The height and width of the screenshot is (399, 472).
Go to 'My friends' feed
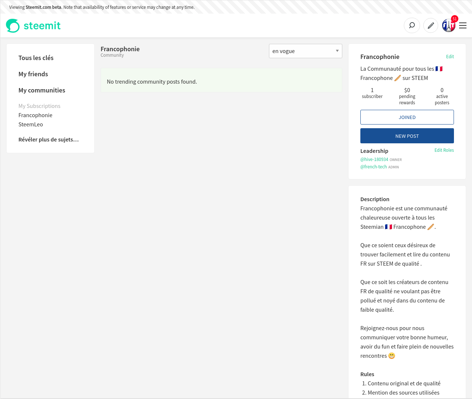[33, 74]
